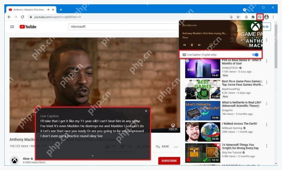Go back to previous page

point(9,17)
